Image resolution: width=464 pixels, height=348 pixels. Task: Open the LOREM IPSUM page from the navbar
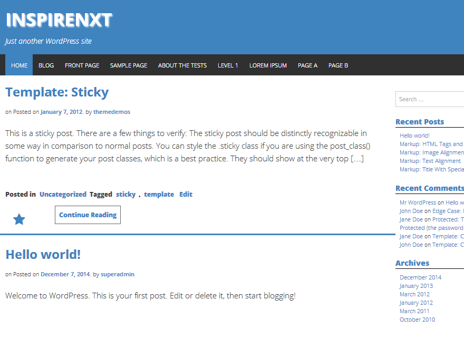click(268, 65)
